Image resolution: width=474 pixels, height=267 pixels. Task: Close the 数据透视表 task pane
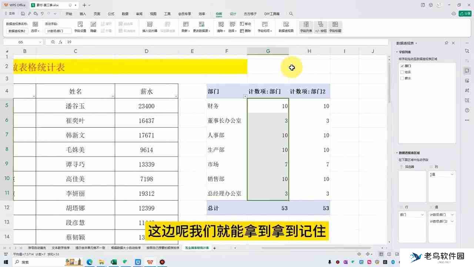[454, 43]
